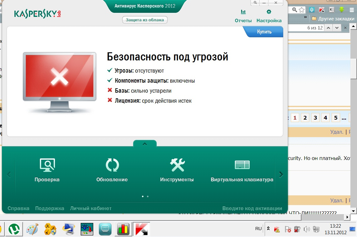Click the yellow tools shield taskbar icon
The height and width of the screenshot is (237, 357).
50,229
